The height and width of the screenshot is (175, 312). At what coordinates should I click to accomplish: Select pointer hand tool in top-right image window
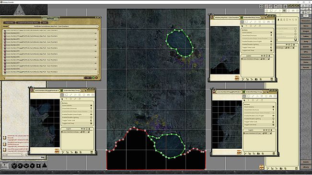(x=242, y=26)
